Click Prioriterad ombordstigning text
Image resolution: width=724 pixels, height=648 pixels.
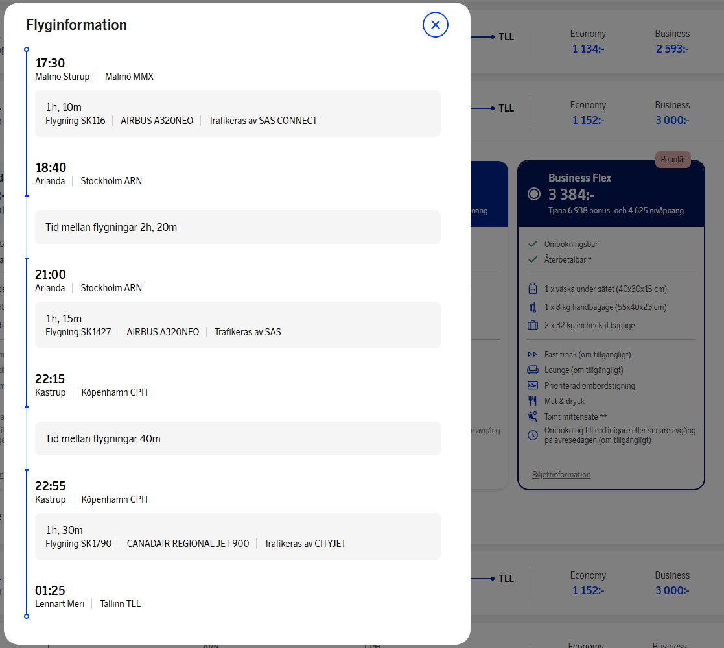[x=589, y=386]
